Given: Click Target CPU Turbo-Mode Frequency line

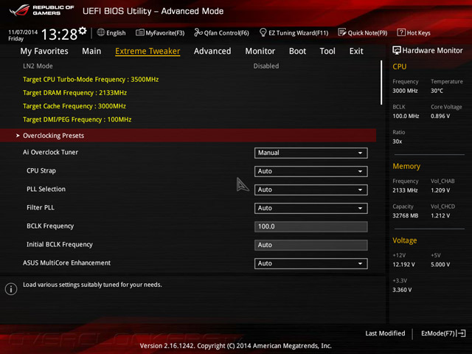Looking at the screenshot, I should (91, 80).
